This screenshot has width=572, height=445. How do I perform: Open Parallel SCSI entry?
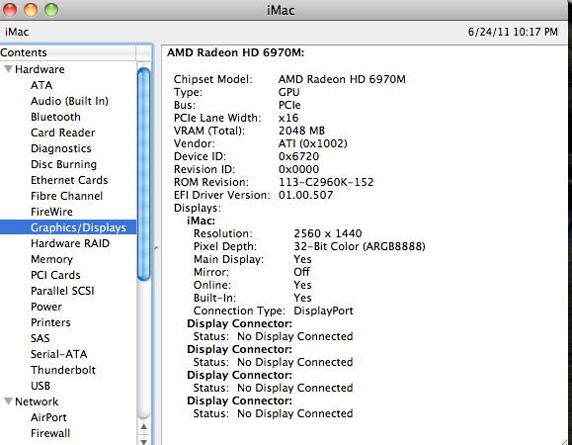(x=62, y=291)
